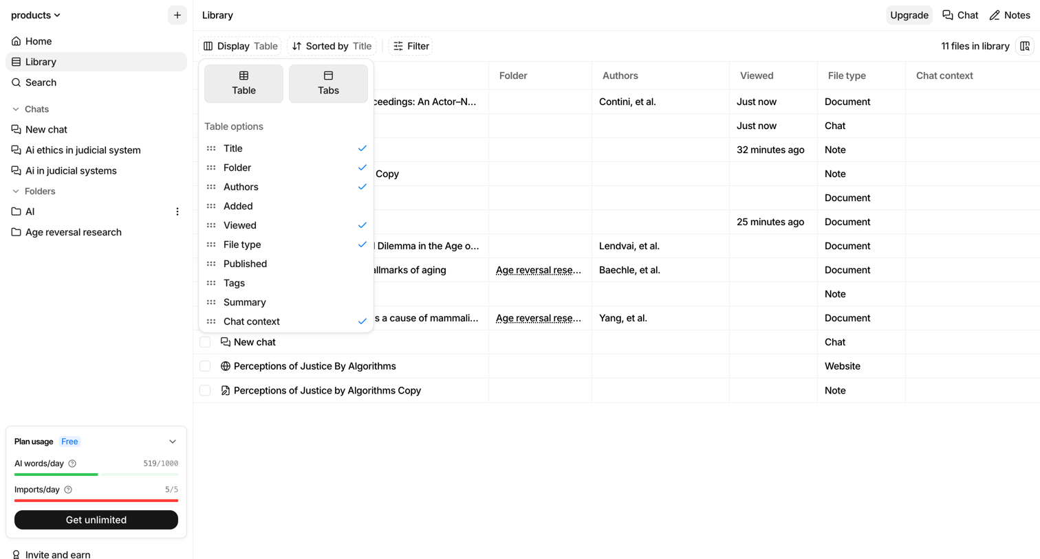Screen dimensions: 1040x559
Task: Click the Authors column header
Action: pyautogui.click(x=660, y=76)
